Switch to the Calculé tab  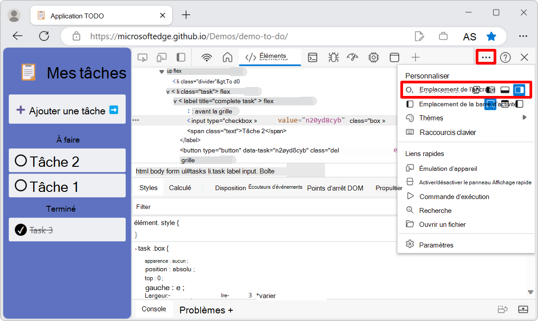tap(179, 187)
